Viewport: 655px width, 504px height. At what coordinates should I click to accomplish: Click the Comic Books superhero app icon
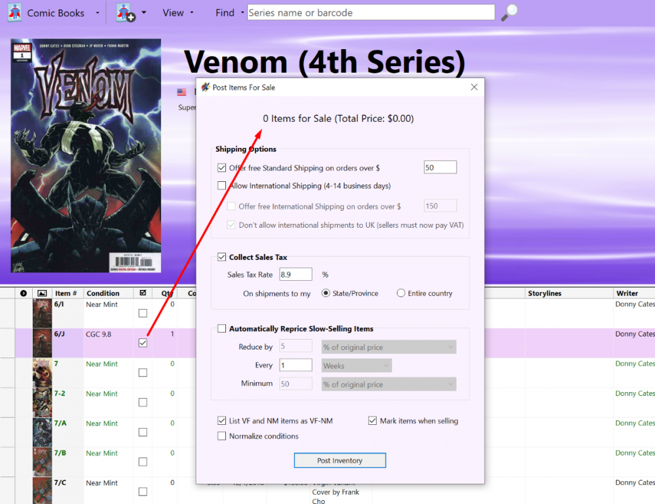tap(14, 12)
